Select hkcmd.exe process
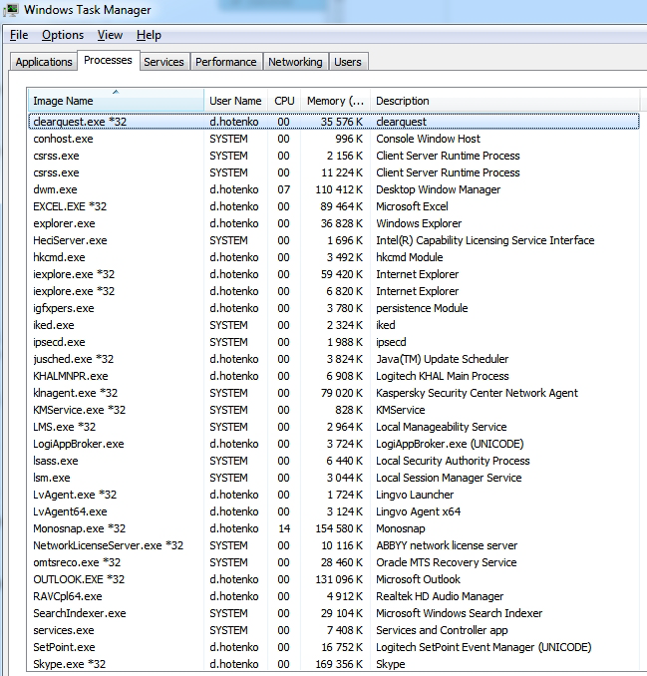Image resolution: width=647 pixels, height=676 pixels. click(x=334, y=257)
